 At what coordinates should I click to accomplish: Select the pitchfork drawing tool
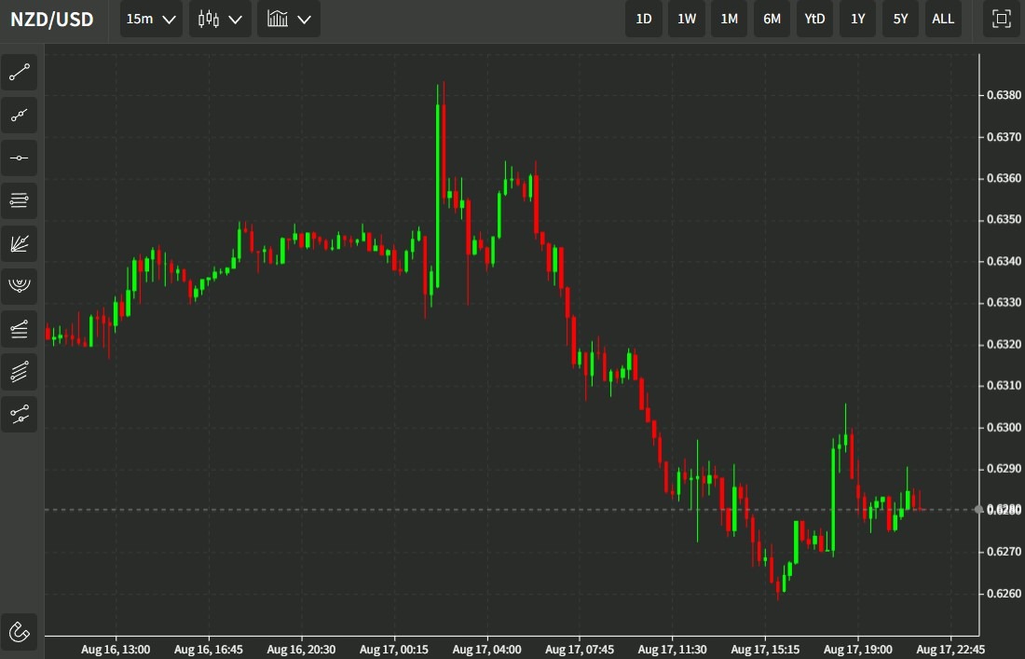[x=19, y=286]
